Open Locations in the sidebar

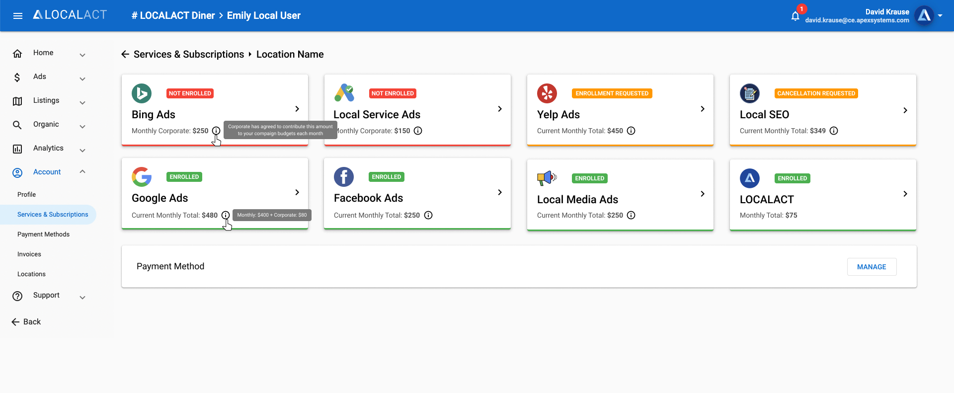pos(31,274)
